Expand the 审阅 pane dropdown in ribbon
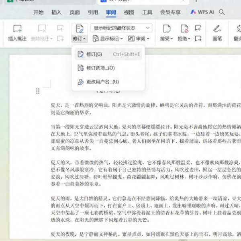The width and height of the screenshot is (241, 241). point(139,39)
